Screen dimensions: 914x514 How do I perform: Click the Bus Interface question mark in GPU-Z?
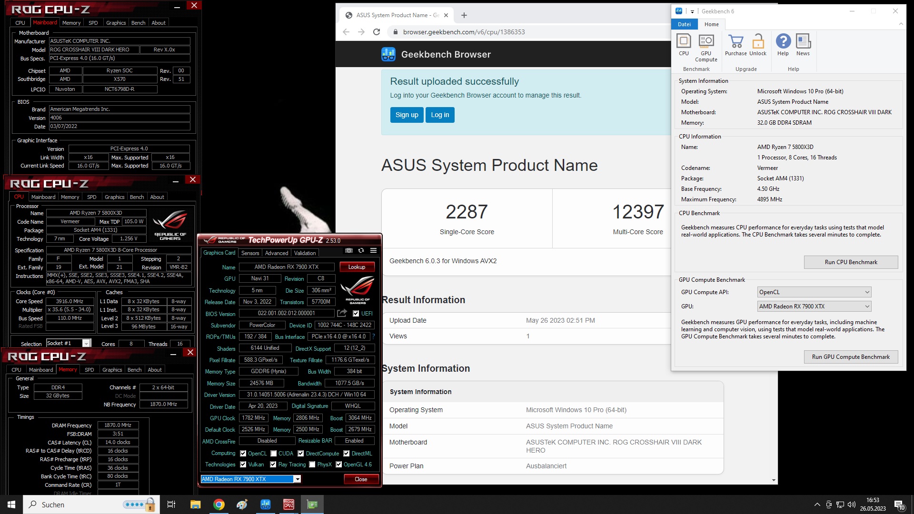[373, 336]
